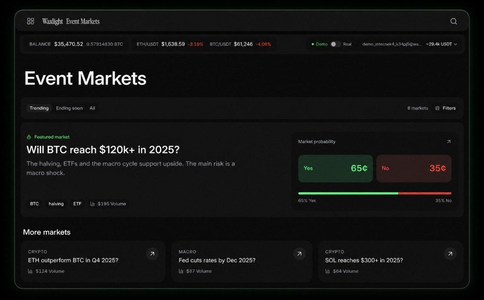Click the BTC tag
Image resolution: width=484 pixels, height=300 pixels.
point(34,204)
